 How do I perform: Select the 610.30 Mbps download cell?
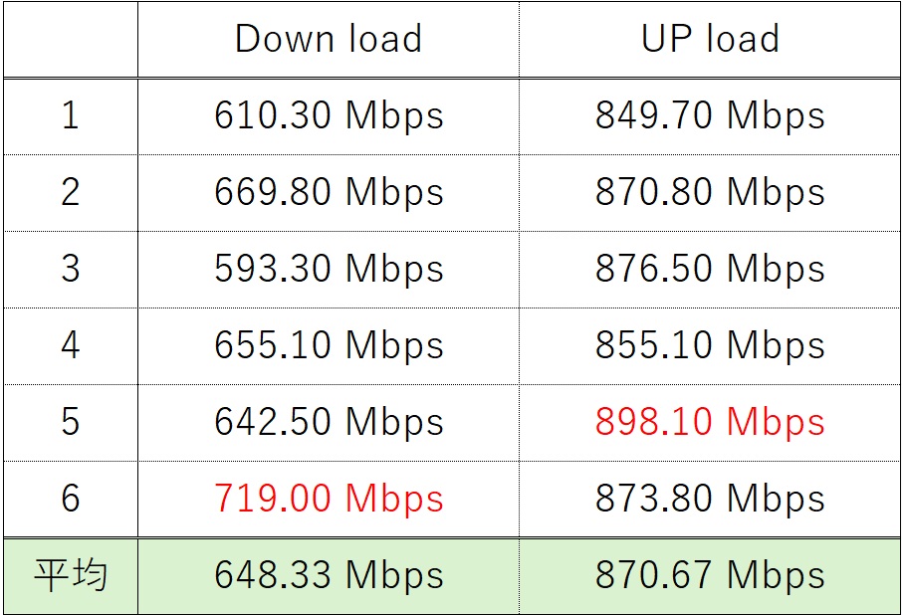329,116
